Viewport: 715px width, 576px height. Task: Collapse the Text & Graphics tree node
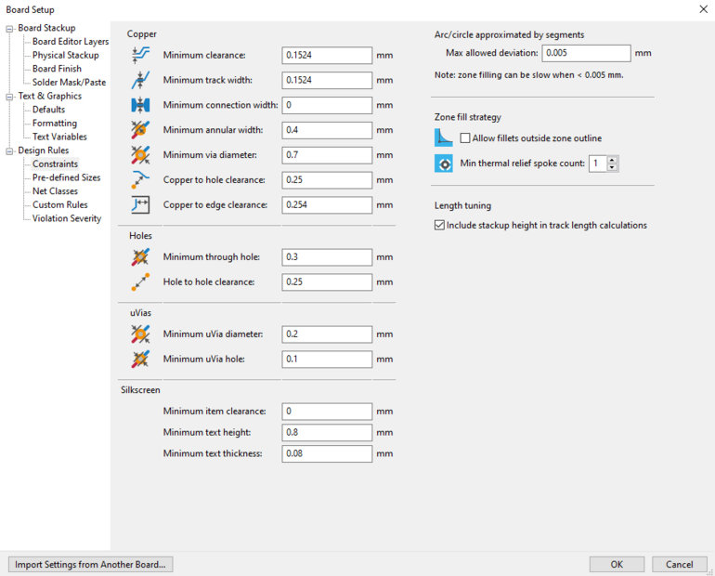tap(10, 96)
